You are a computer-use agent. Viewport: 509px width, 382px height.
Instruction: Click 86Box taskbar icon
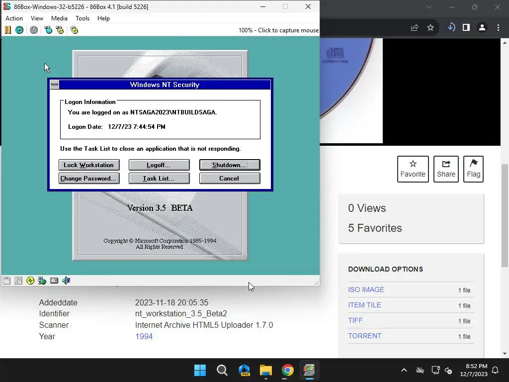click(x=309, y=370)
